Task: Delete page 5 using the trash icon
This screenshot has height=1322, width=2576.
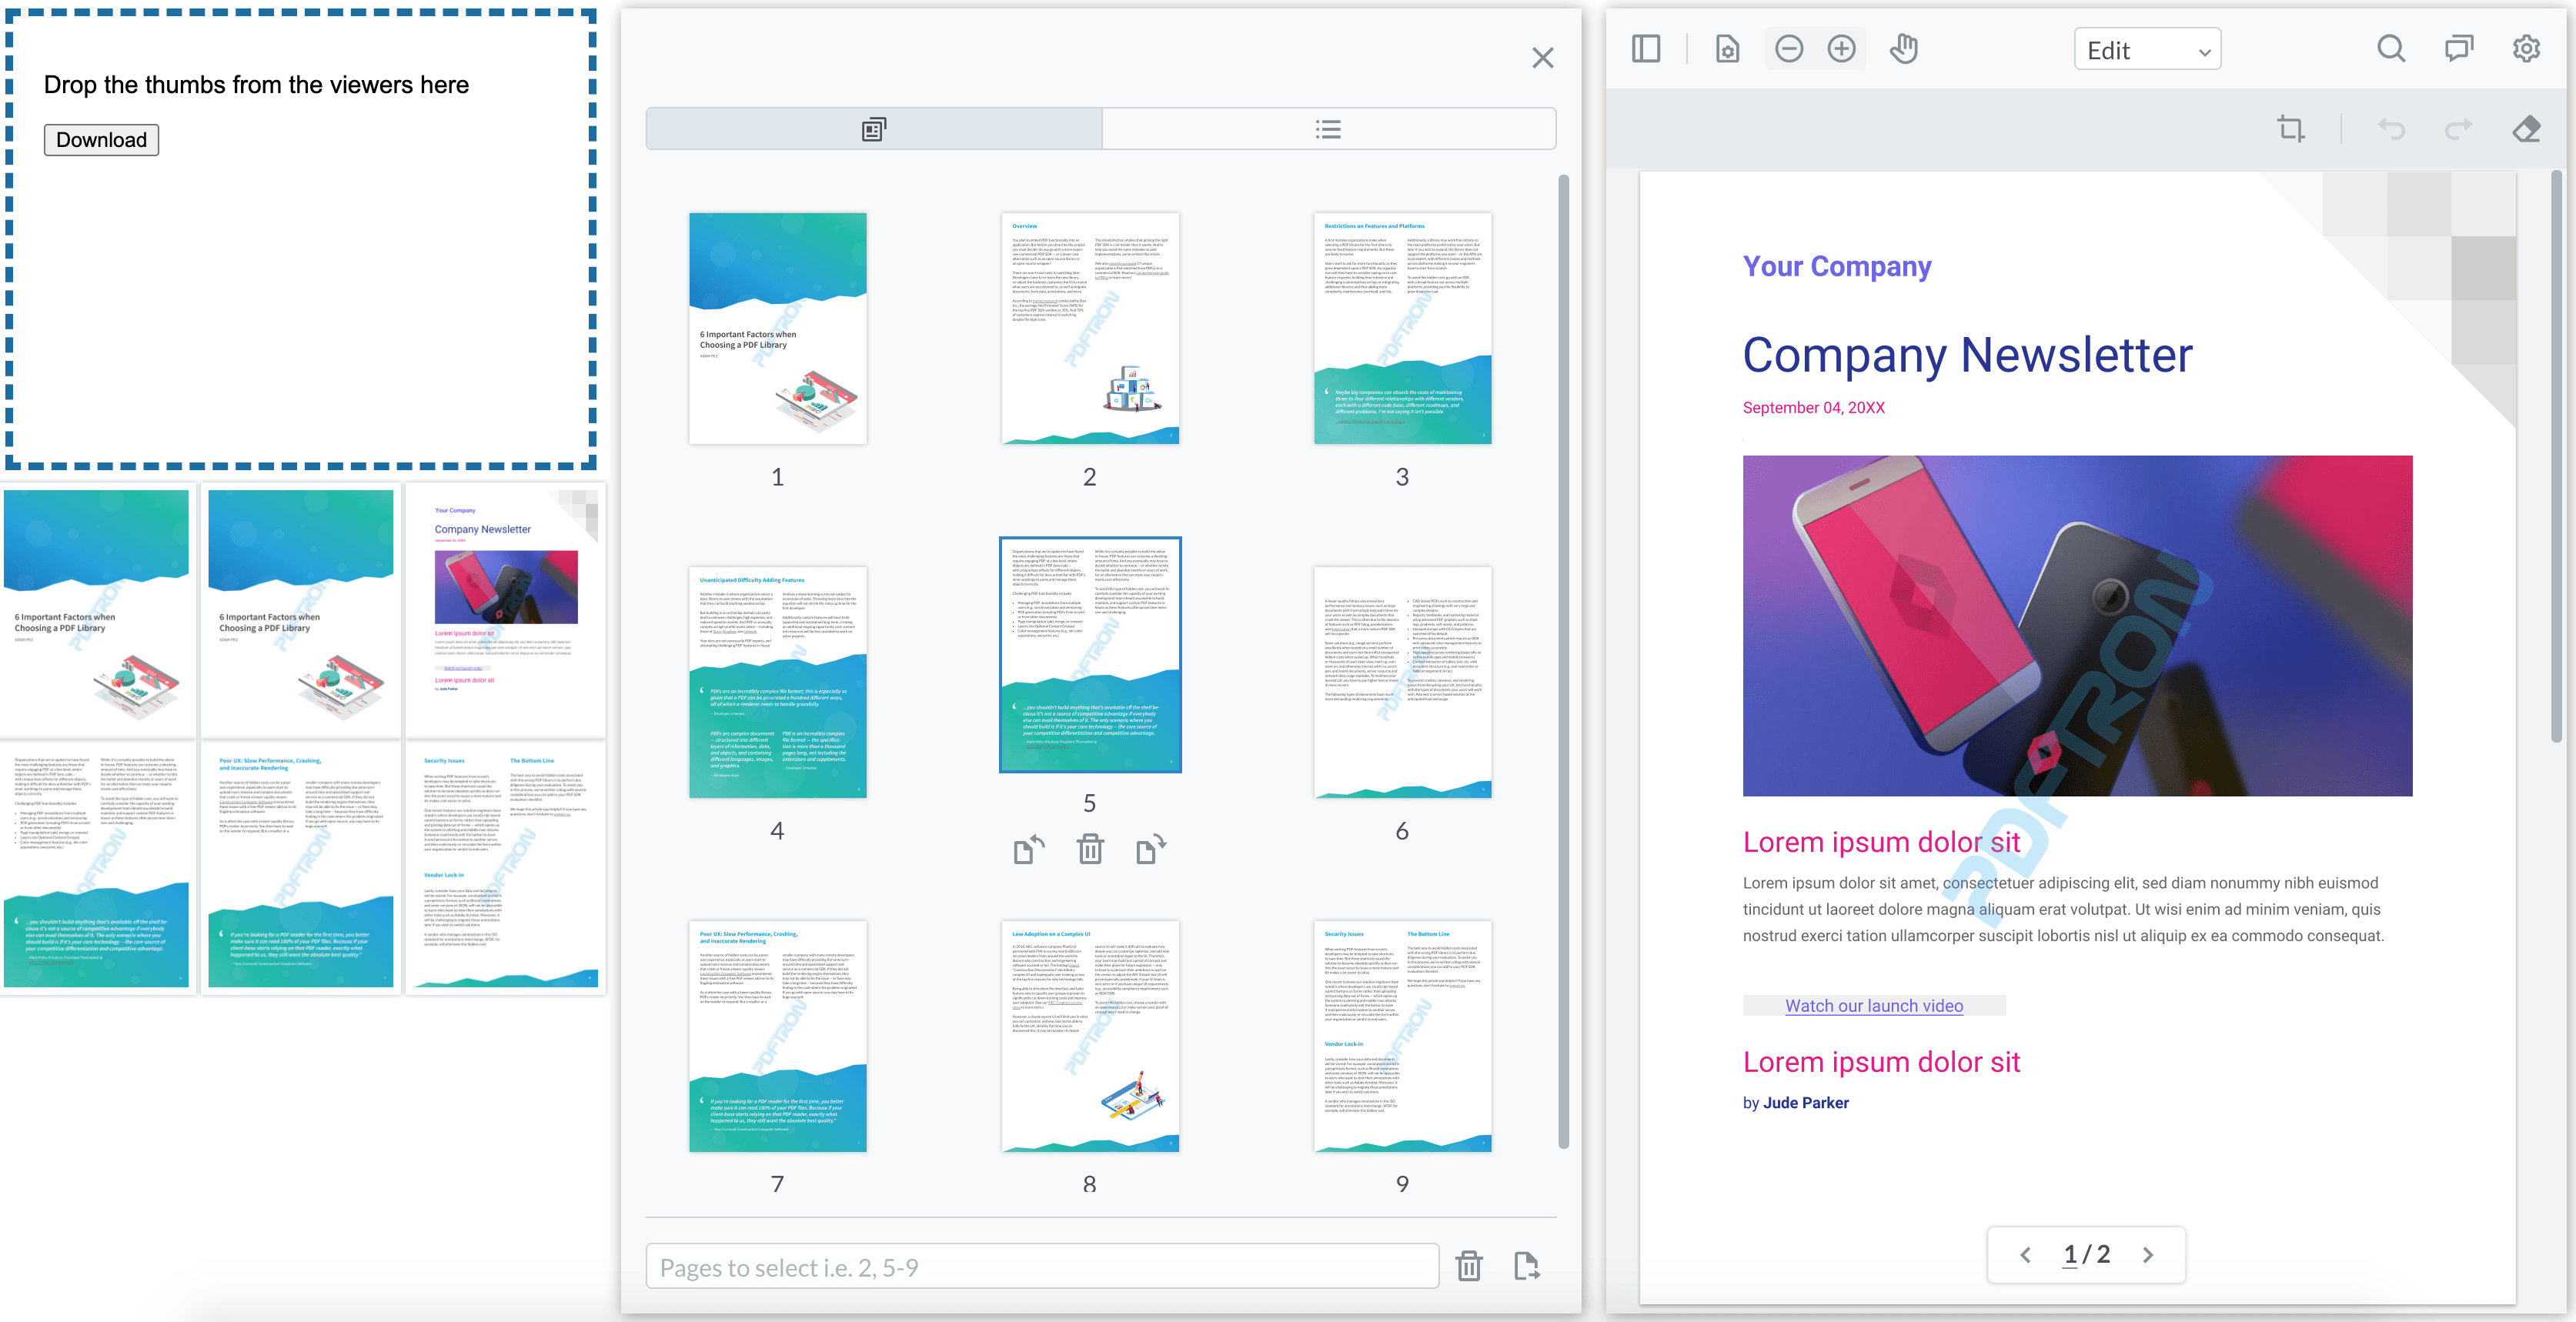Action: click(1090, 850)
